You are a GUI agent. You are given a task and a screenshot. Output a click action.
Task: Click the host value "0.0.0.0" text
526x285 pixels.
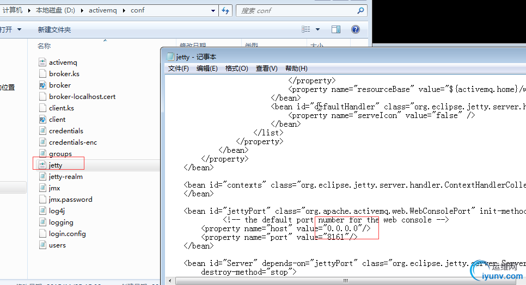coord(342,228)
